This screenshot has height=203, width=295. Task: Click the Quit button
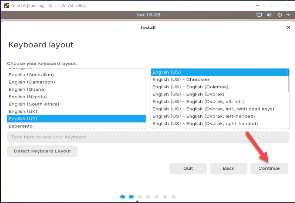pos(188,168)
